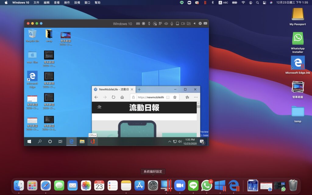Image resolution: width=312 pixels, height=195 pixels.
Task: Open the 查看 menu
Action: tap(57, 2)
